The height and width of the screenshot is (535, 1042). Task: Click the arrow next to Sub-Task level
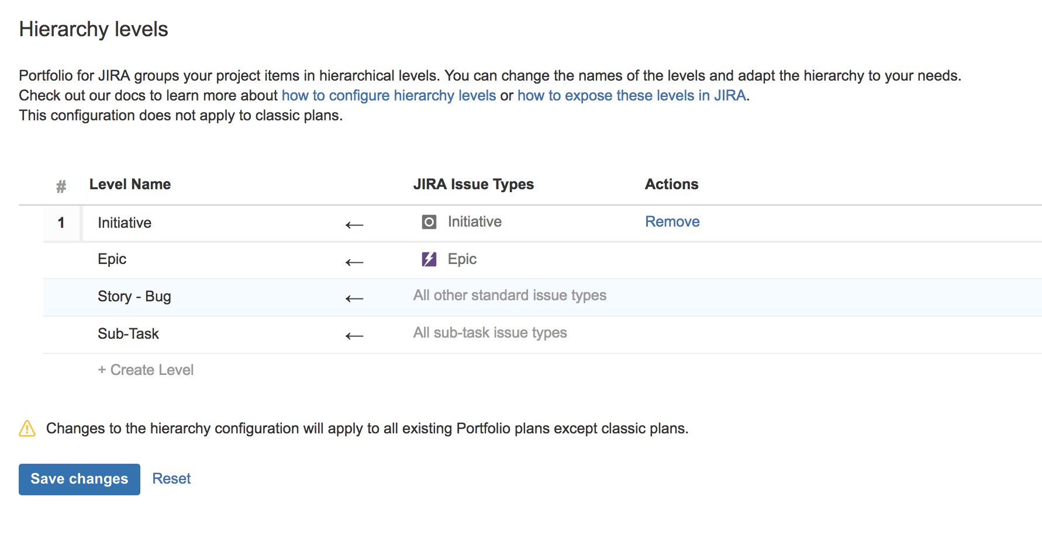coord(354,336)
